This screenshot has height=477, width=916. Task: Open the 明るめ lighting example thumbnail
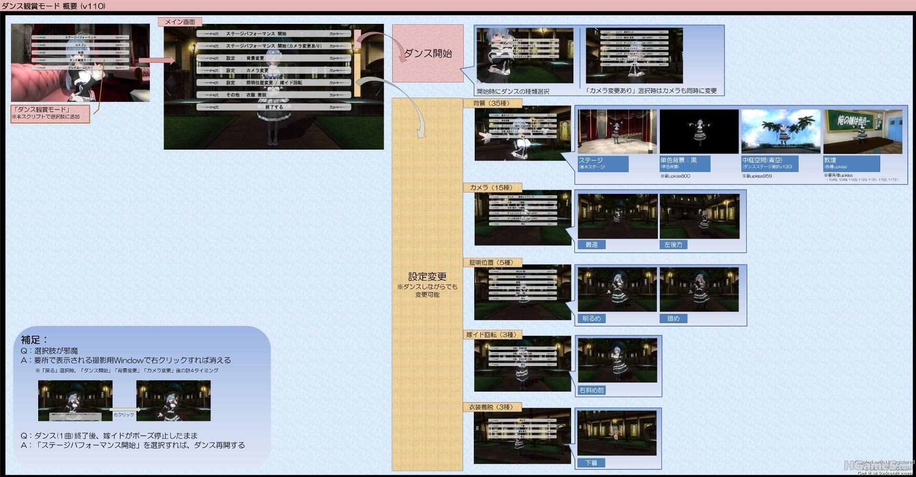point(617,290)
